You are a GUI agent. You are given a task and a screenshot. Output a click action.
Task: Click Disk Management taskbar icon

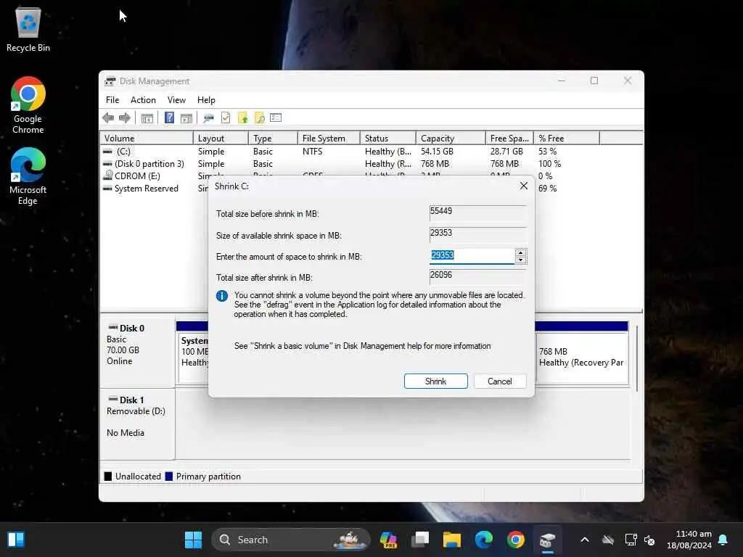pos(547,540)
